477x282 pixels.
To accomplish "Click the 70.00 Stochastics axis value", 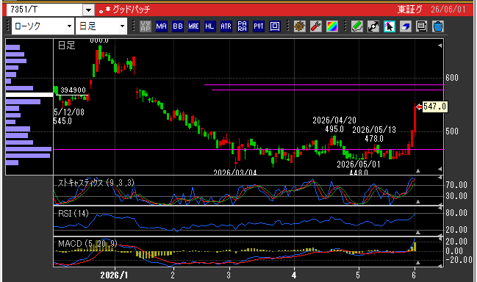I will (456, 185).
